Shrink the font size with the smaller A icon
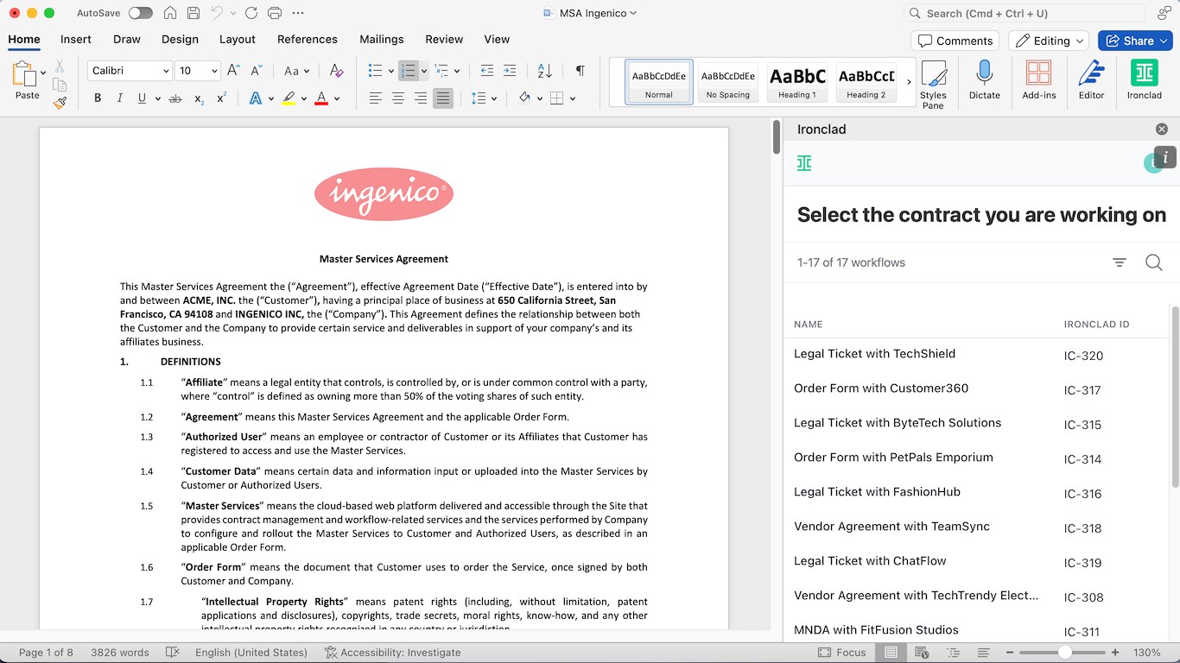 click(256, 71)
